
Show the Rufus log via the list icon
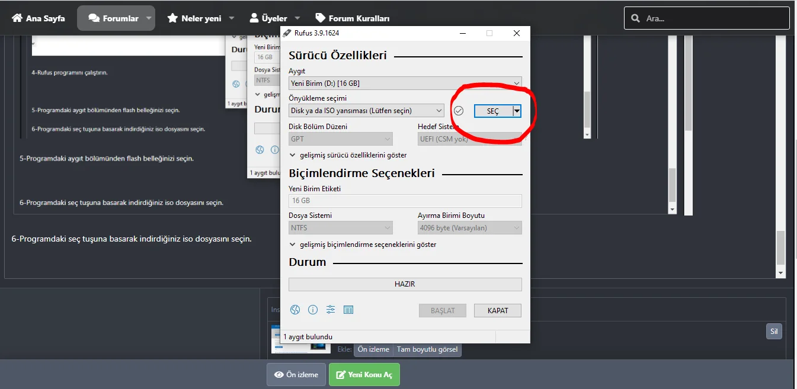pyautogui.click(x=348, y=309)
